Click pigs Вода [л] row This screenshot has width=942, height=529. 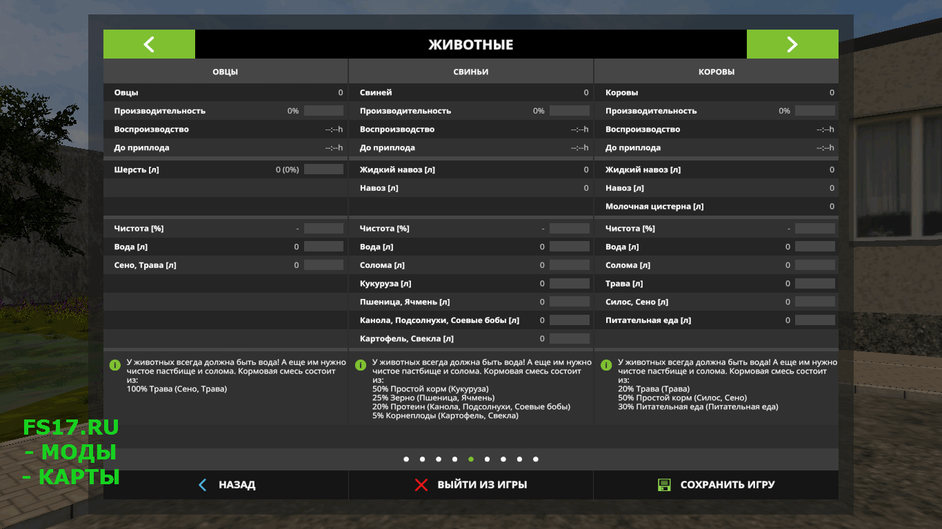[471, 247]
